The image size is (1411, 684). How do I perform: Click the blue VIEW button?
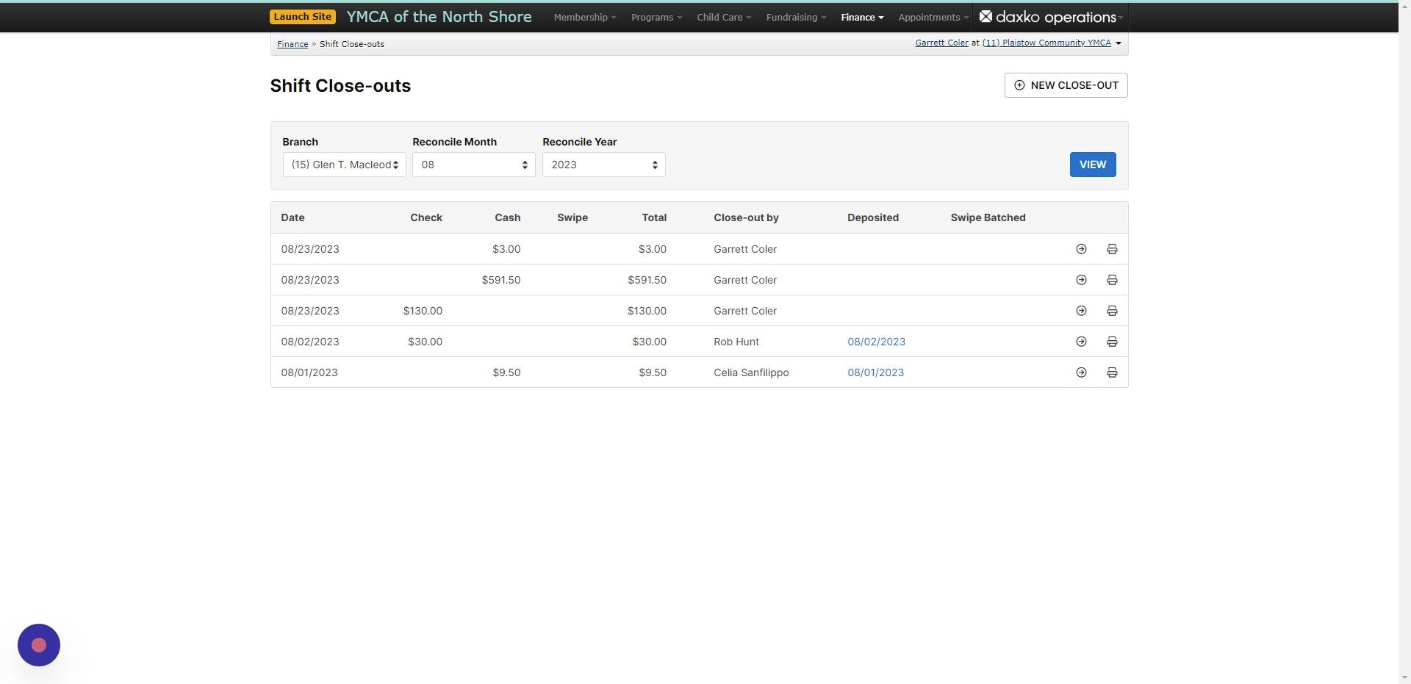pyautogui.click(x=1093, y=165)
